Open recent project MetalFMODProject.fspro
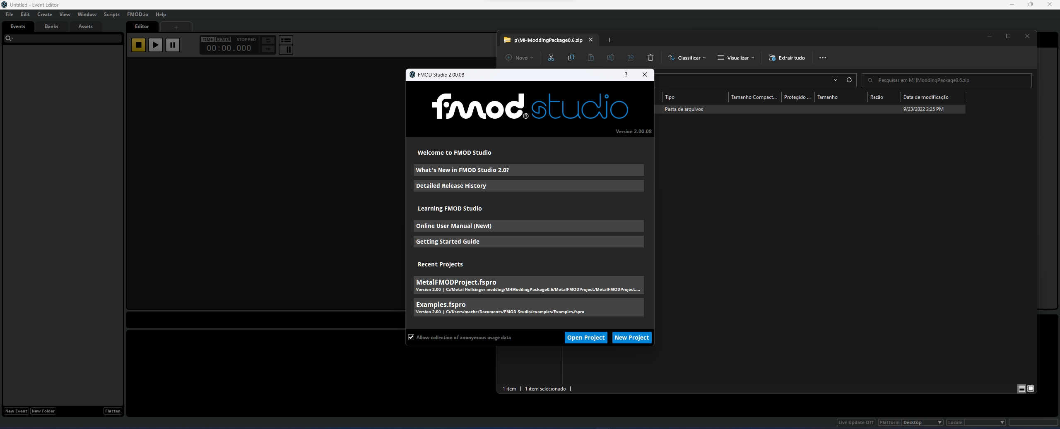 coord(529,285)
